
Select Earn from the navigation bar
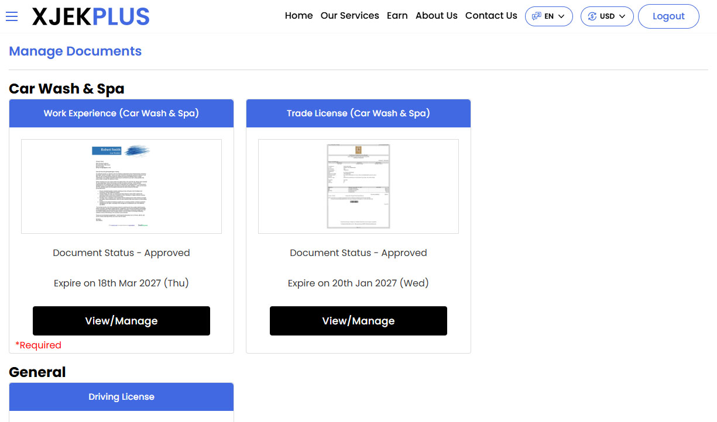[397, 16]
